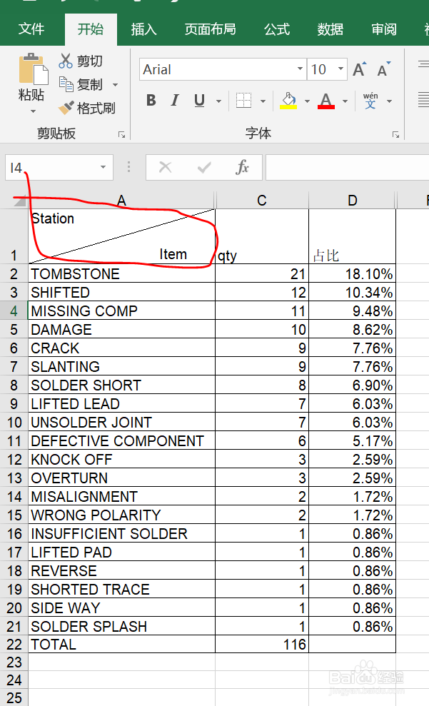Click the Copy icon
The image size is (429, 706).
[66, 84]
